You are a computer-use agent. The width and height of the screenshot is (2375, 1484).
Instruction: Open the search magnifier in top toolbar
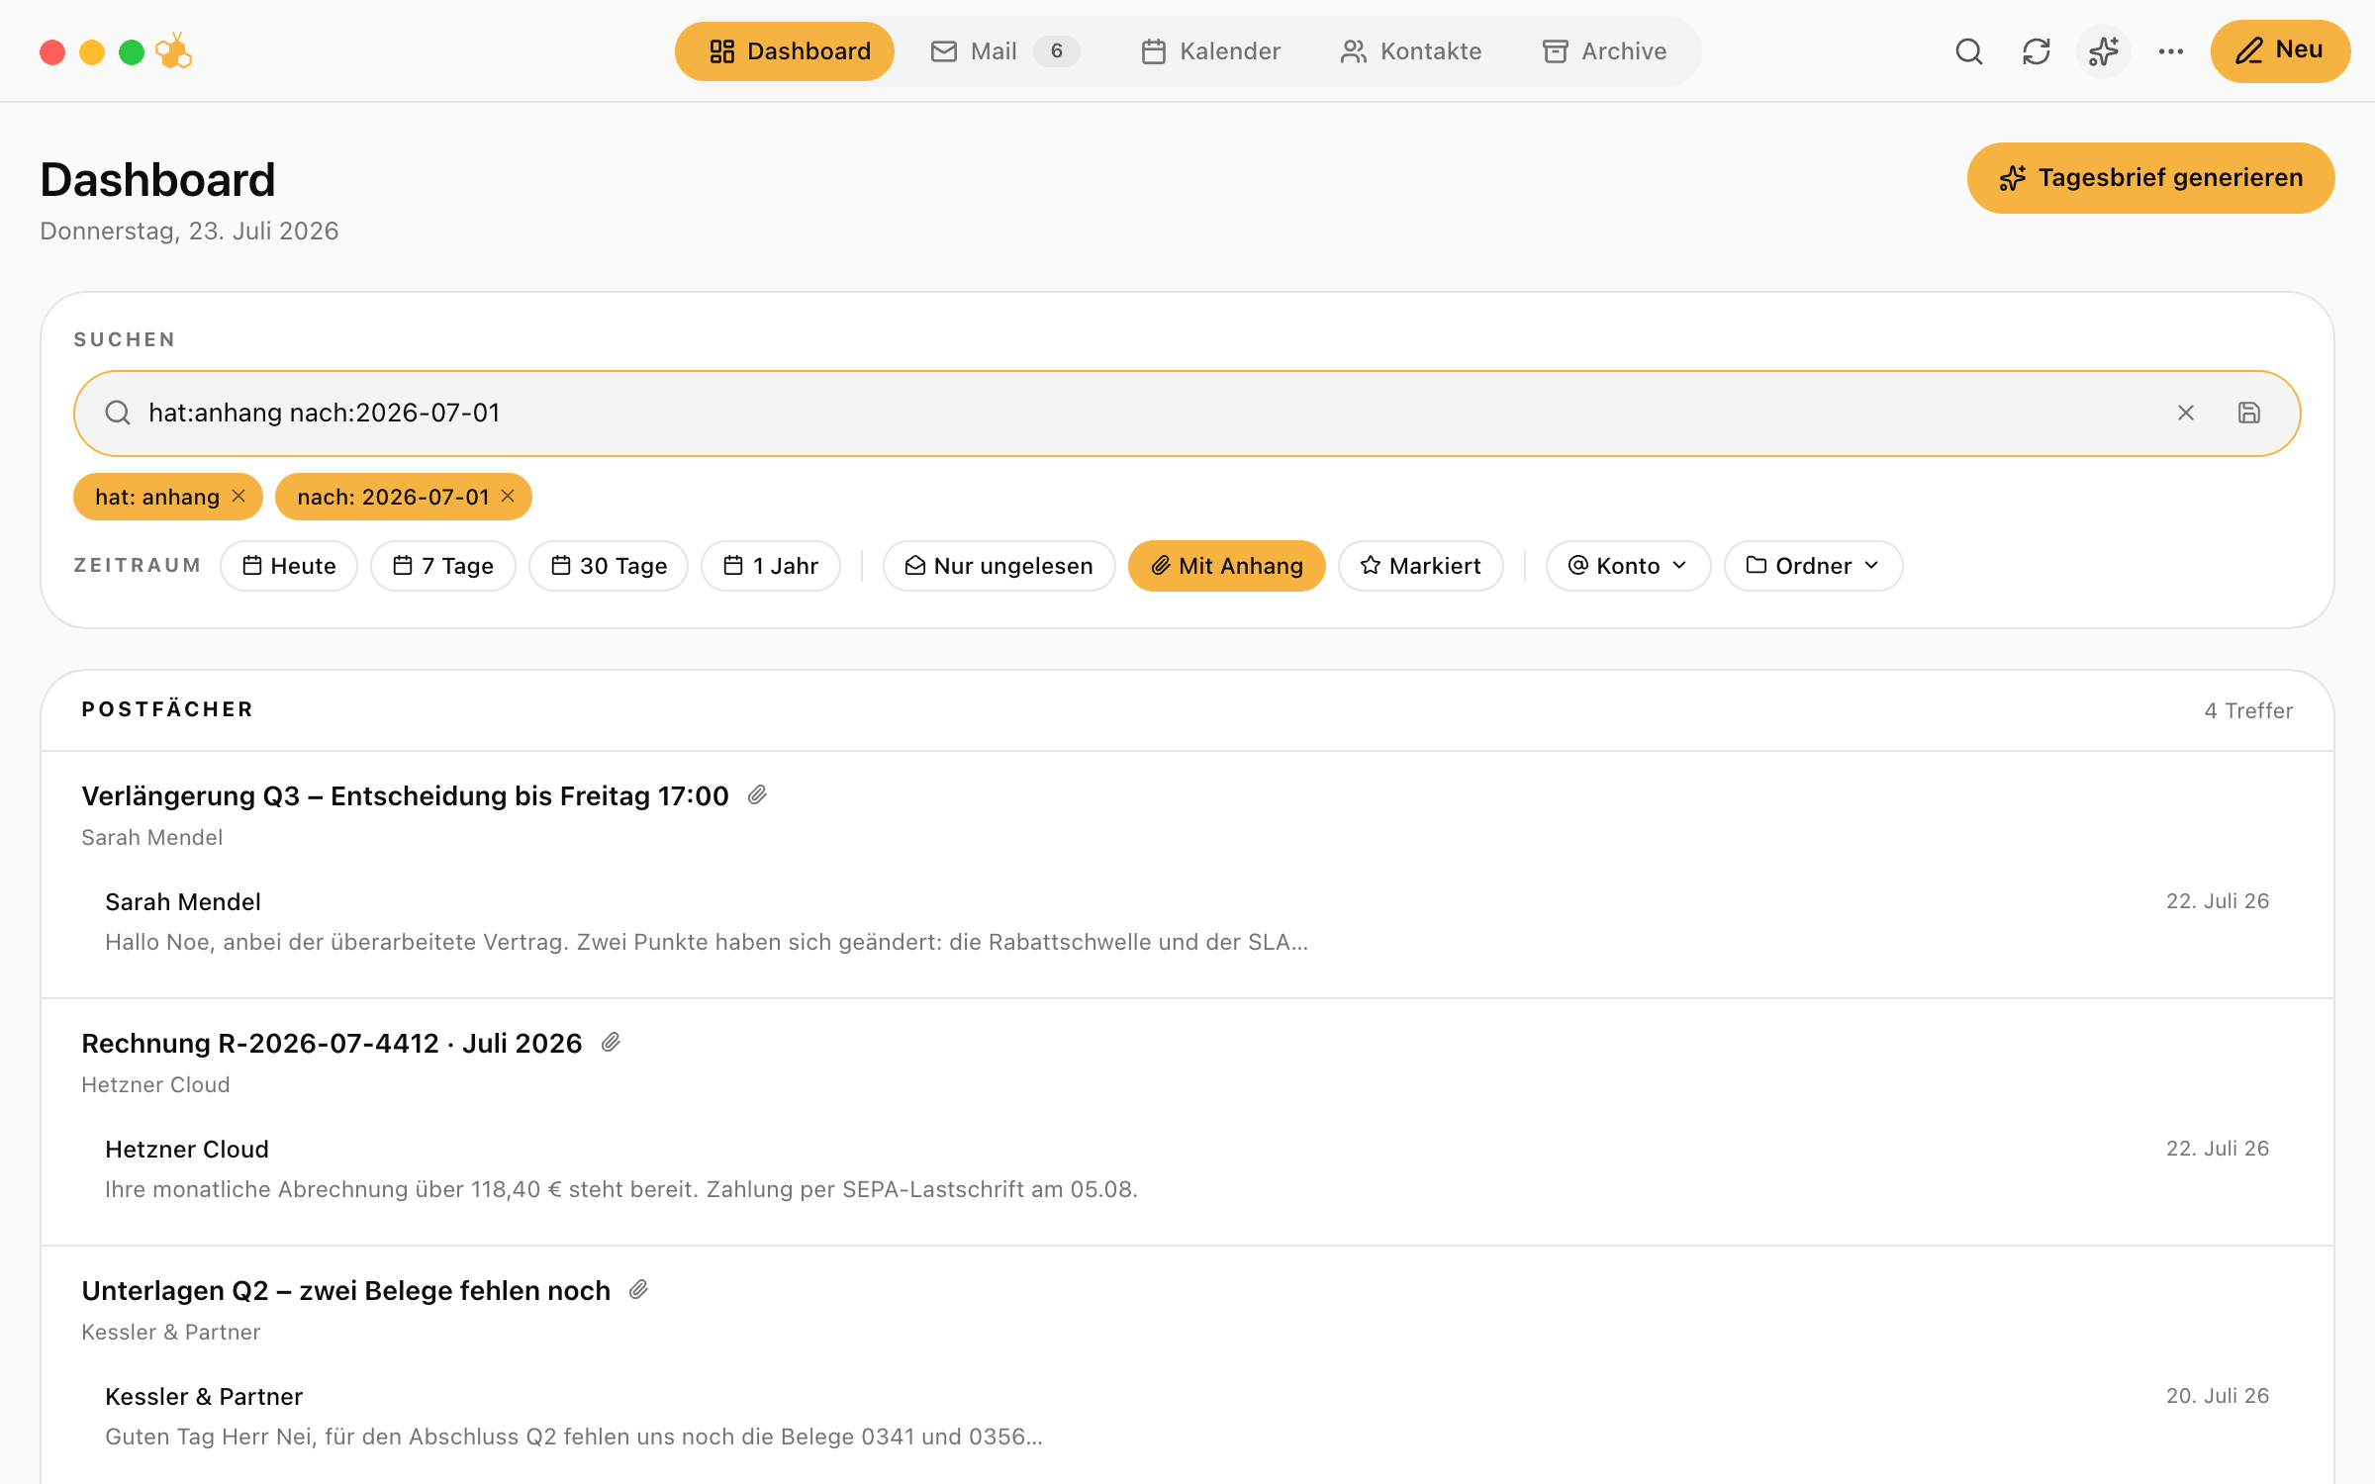1968,51
